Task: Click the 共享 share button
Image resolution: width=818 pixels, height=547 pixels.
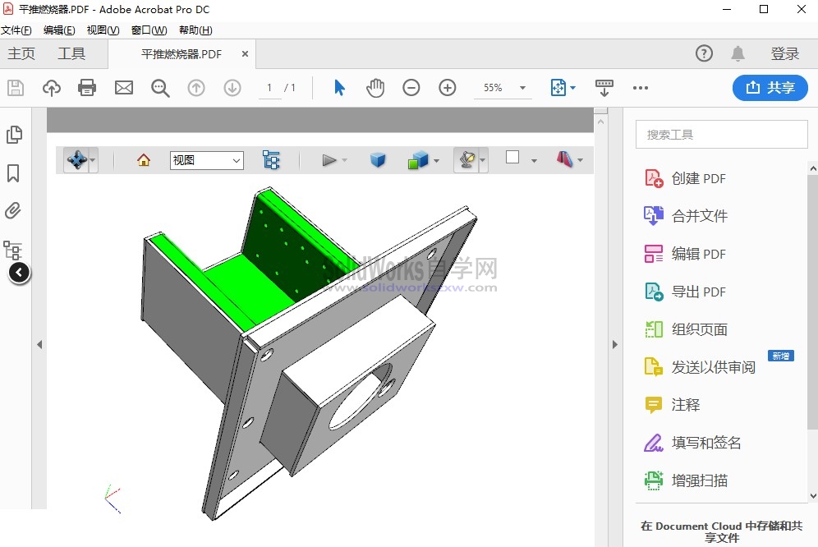Action: tap(770, 88)
